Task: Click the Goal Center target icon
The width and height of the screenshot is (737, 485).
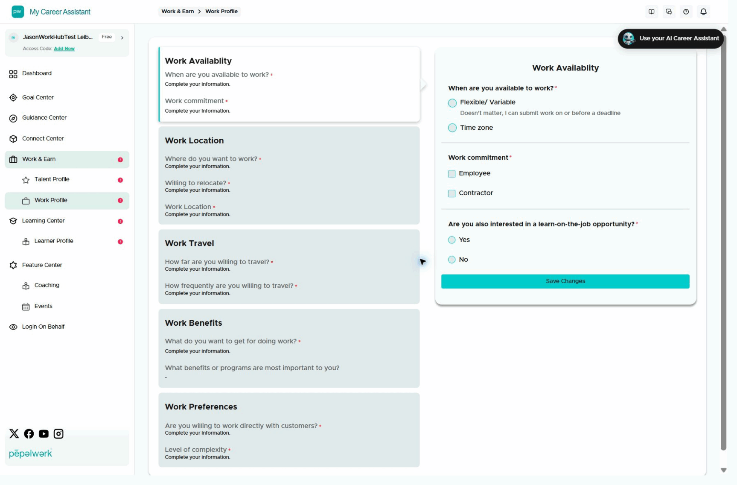Action: (x=13, y=98)
